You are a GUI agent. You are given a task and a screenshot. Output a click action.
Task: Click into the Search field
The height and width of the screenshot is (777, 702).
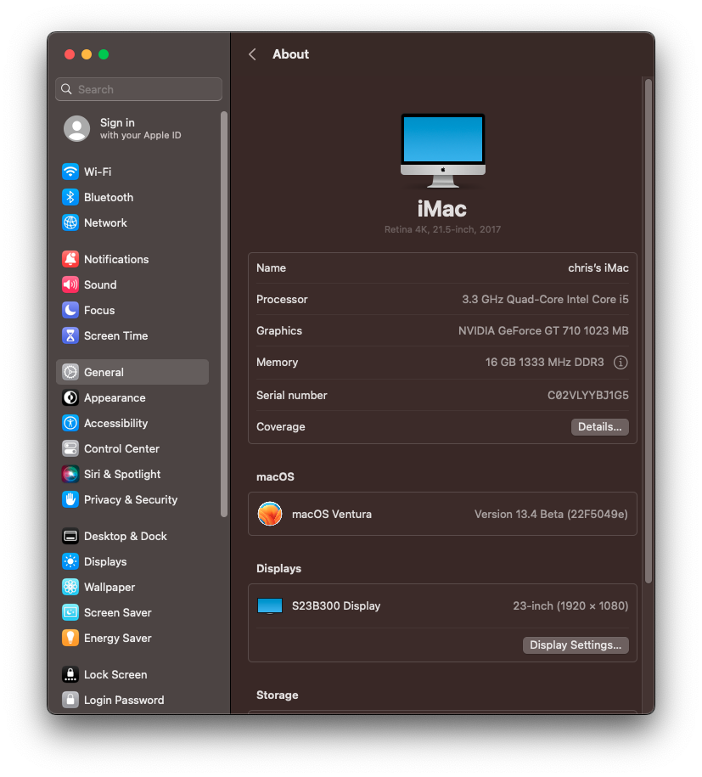(x=138, y=89)
